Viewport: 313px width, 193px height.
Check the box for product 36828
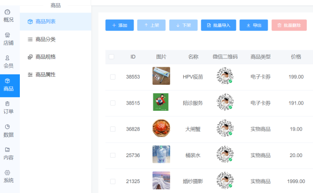pos(113,129)
